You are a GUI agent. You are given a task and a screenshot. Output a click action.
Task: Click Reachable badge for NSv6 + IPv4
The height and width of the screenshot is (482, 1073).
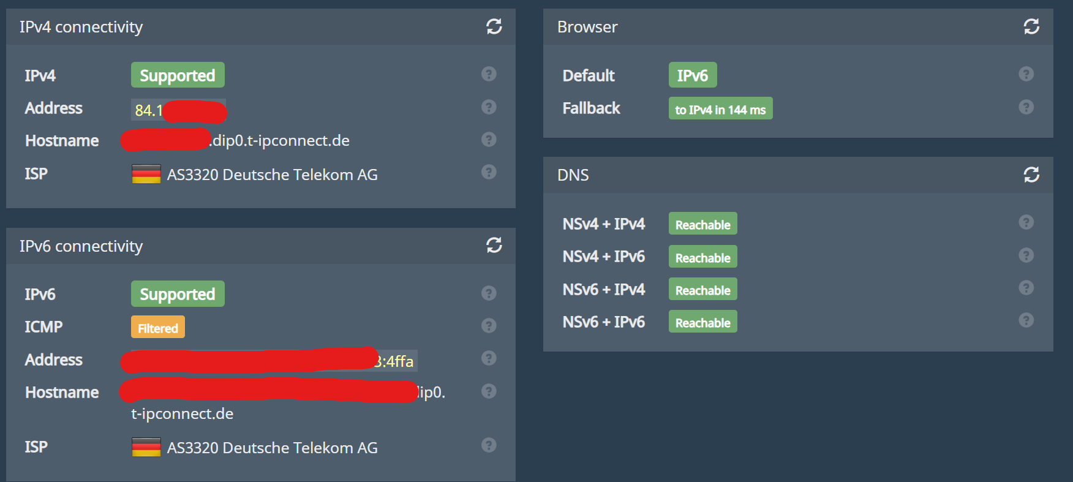click(x=702, y=290)
